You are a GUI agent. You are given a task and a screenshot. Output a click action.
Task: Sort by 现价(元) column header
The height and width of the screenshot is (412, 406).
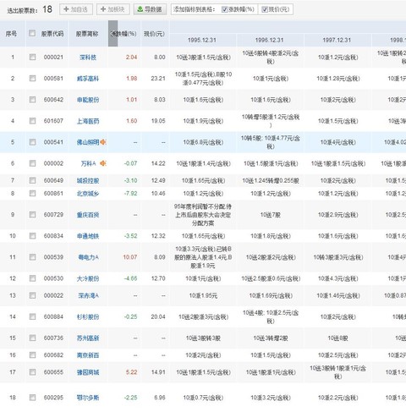(154, 34)
